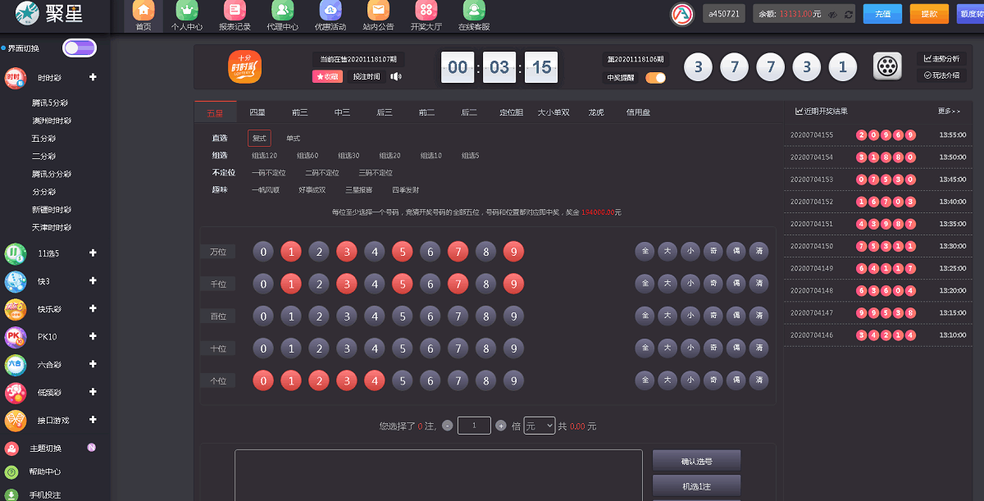Switch to the 四星 tab
This screenshot has width=984, height=501.
click(257, 112)
